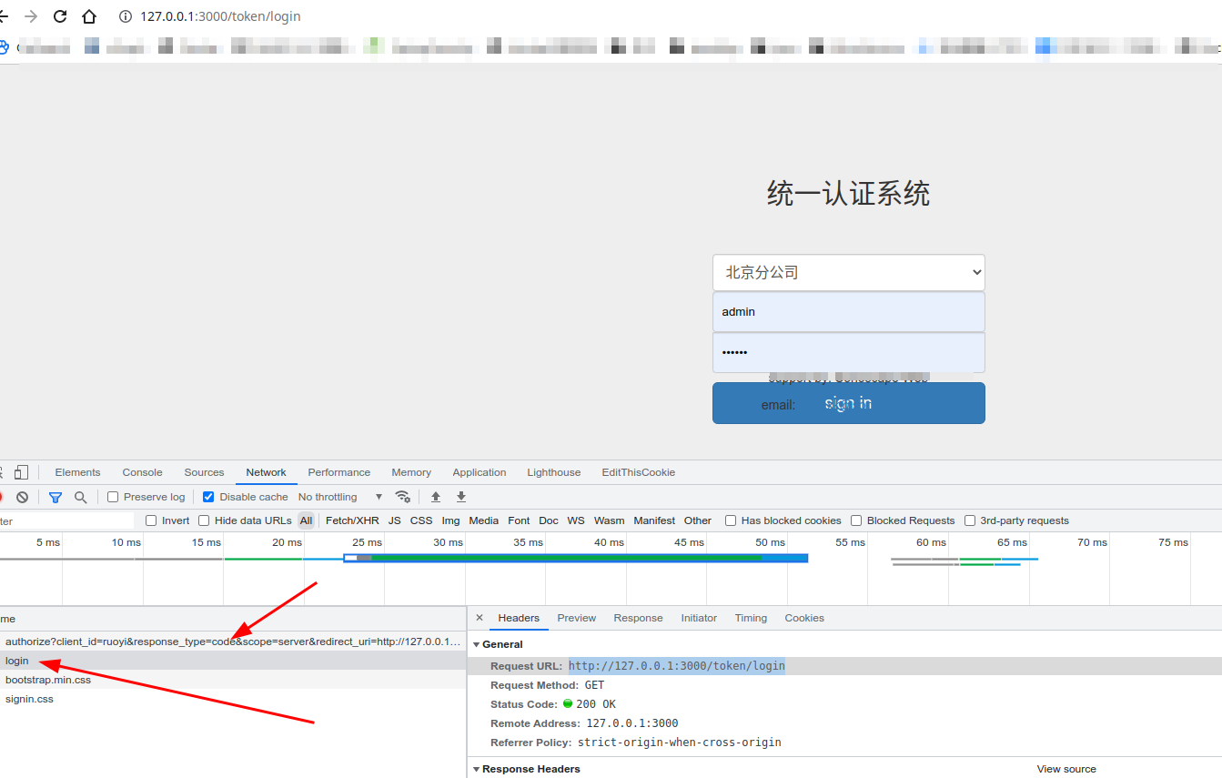1222x778 pixels.
Task: Filter requests by Other
Action: 698,520
